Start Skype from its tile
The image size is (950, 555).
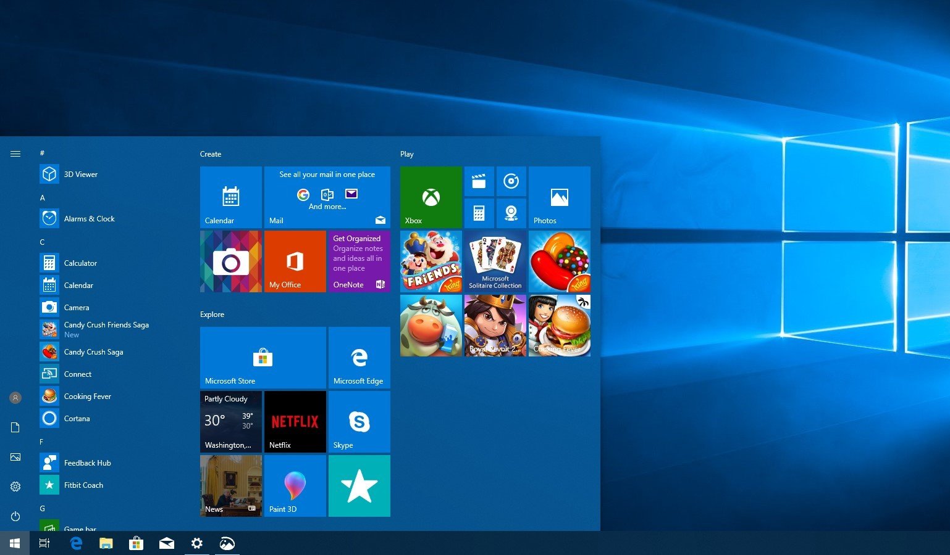(359, 421)
